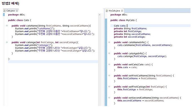Screen dimensions: 193x109
Task: Click println("catsName()") statement
Action: click(35, 28)
